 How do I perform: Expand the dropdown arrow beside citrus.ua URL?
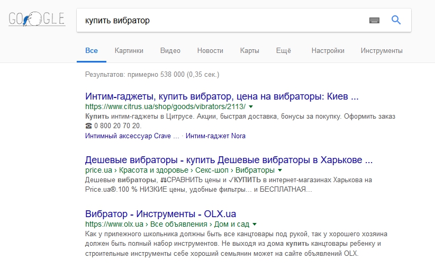[251, 106]
